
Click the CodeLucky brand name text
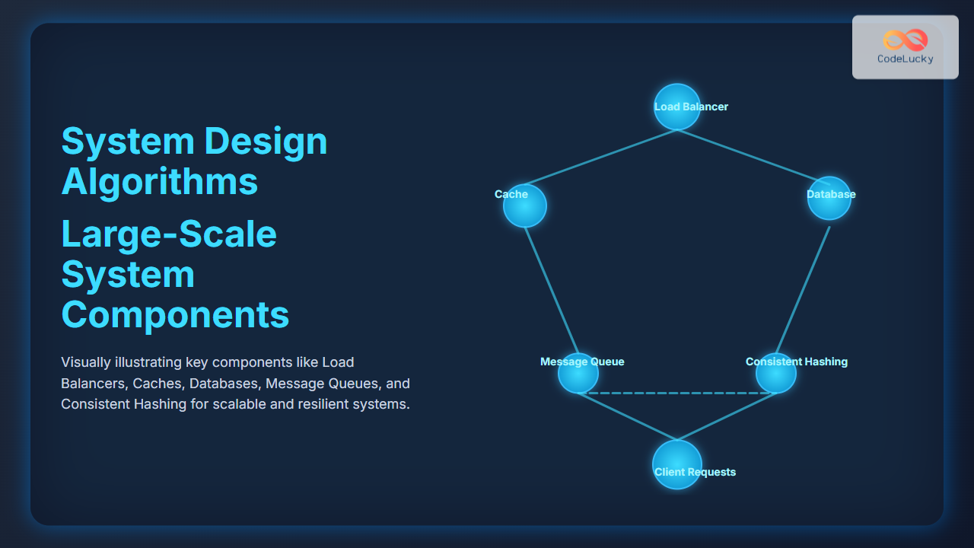click(x=905, y=59)
